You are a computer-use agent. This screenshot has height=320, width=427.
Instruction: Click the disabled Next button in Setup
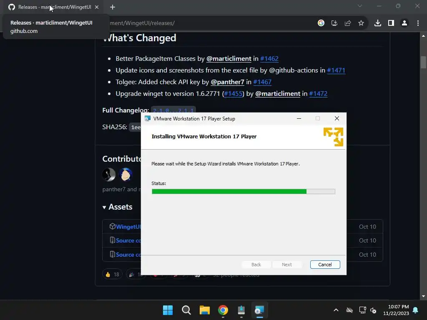tap(287, 265)
